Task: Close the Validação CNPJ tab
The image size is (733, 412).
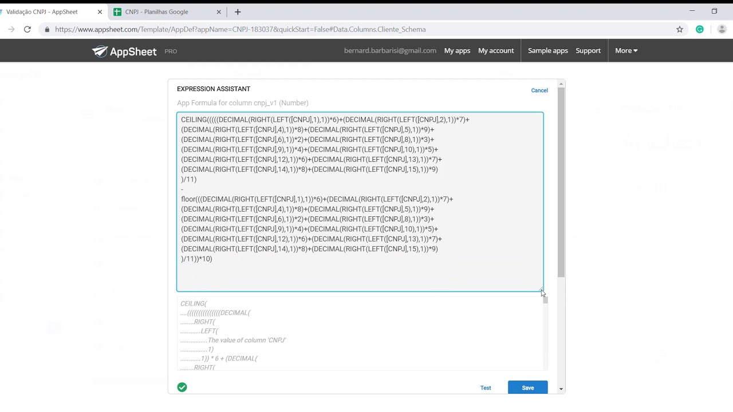Action: pyautogui.click(x=100, y=11)
